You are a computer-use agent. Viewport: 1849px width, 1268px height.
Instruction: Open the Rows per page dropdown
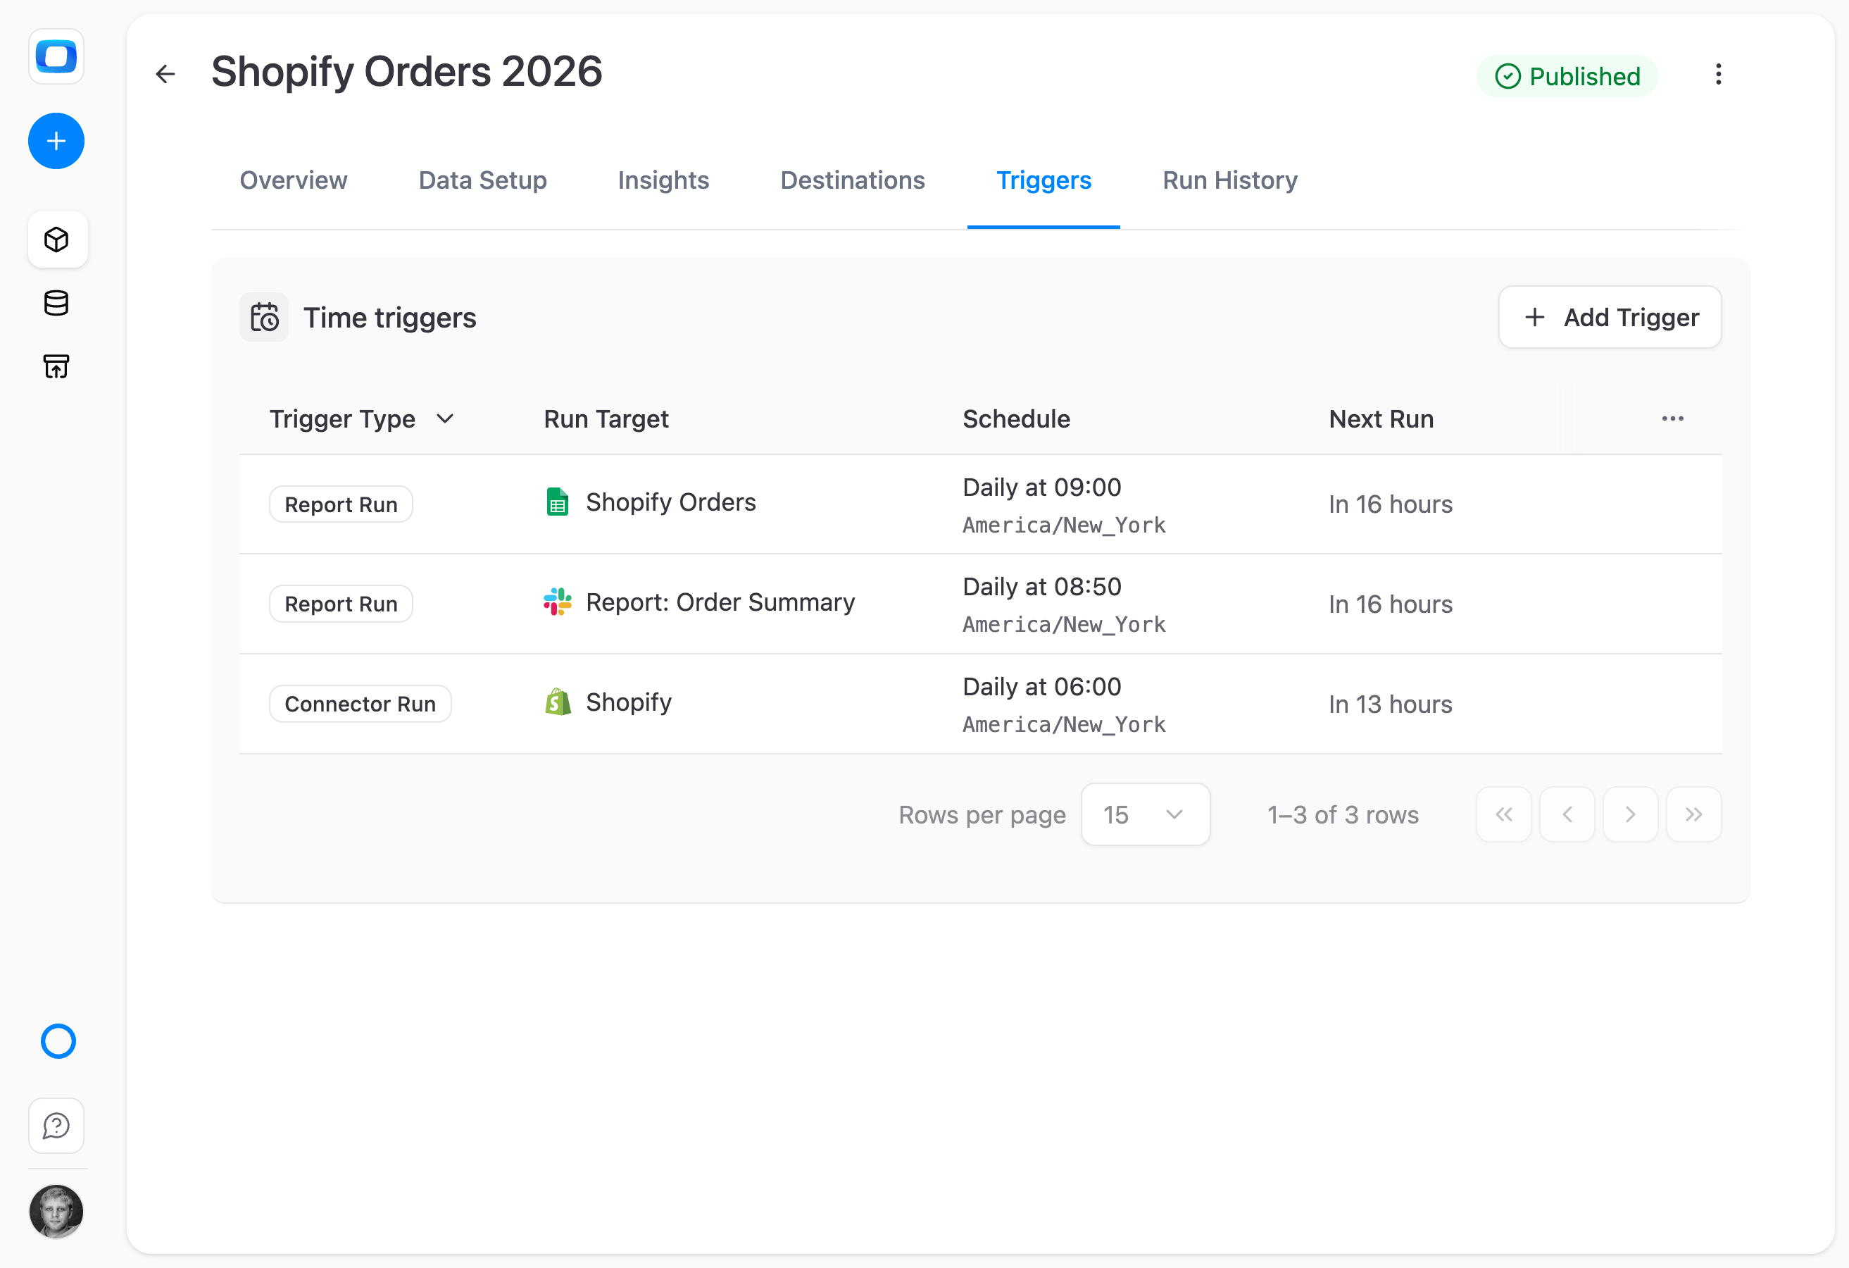pos(1146,814)
